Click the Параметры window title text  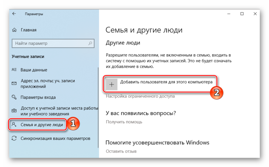(x=34, y=14)
